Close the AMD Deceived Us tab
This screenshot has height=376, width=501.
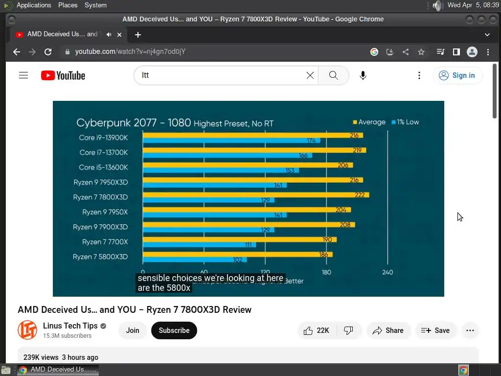pos(119,35)
